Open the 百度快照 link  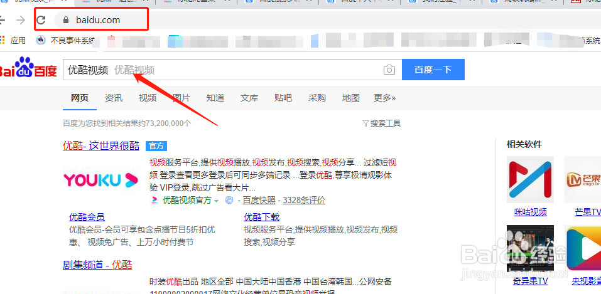click(x=259, y=200)
